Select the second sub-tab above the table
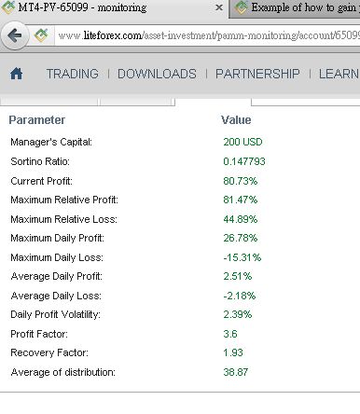 [136, 102]
